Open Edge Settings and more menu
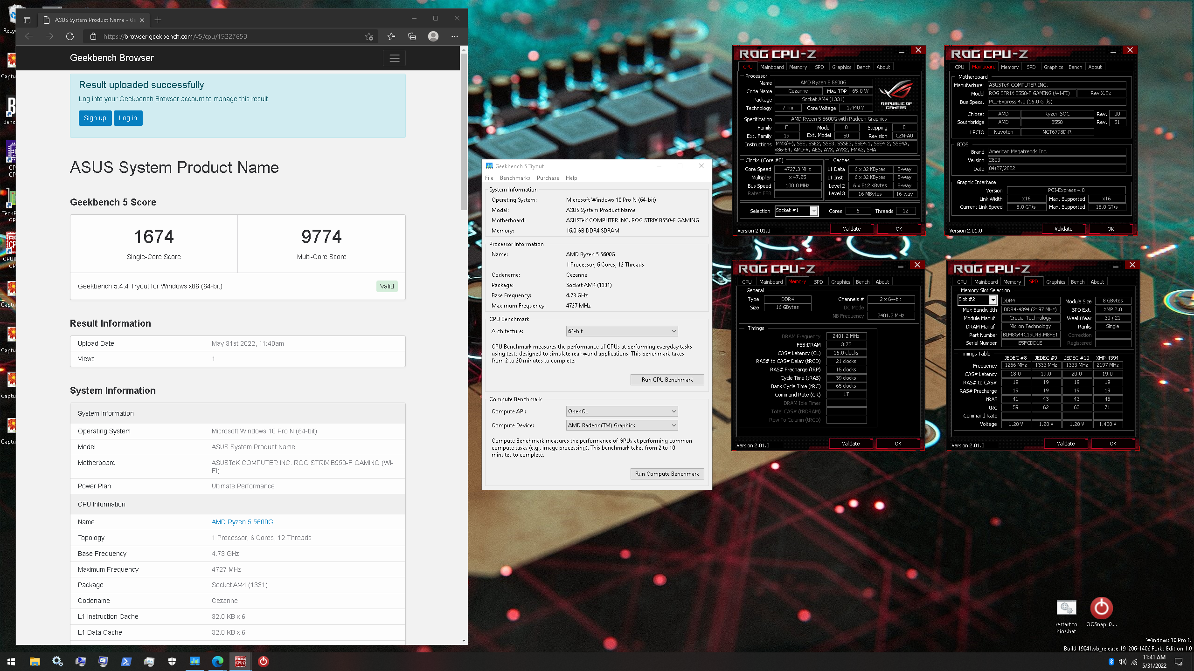This screenshot has width=1194, height=671. [455, 36]
